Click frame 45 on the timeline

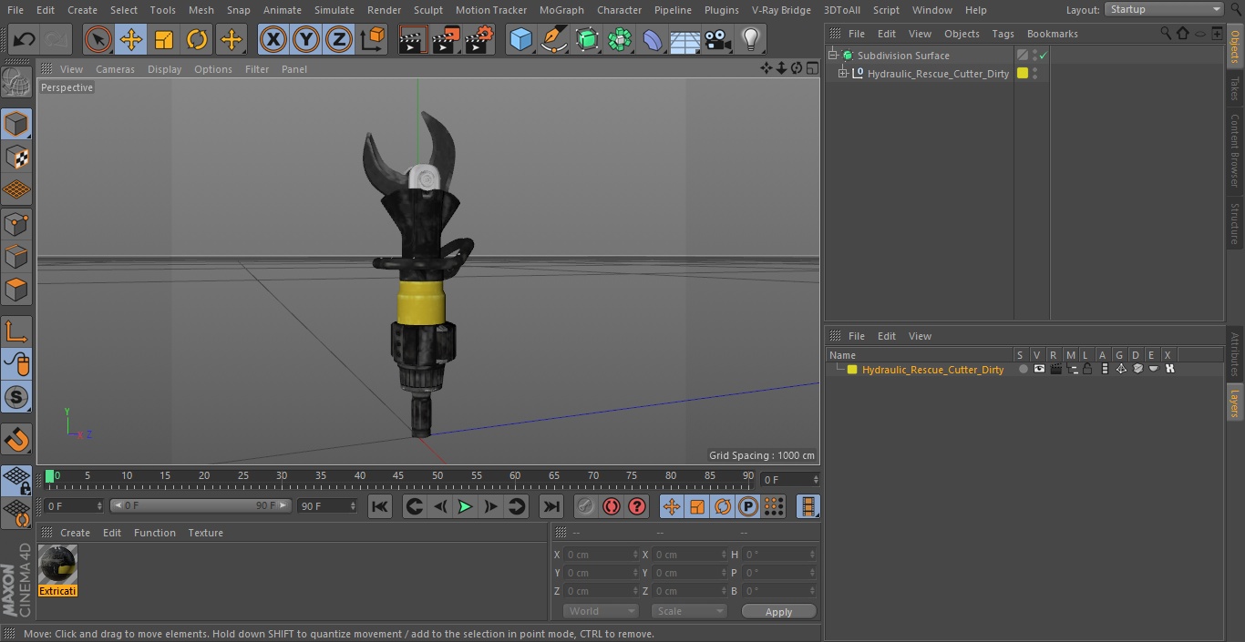pyautogui.click(x=398, y=475)
